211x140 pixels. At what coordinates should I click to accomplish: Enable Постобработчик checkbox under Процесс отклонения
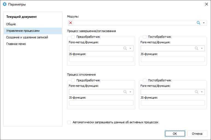[144, 81]
